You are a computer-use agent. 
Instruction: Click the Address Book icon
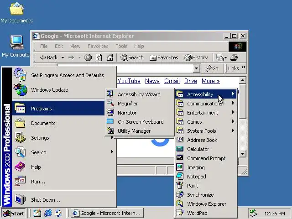(x=180, y=140)
